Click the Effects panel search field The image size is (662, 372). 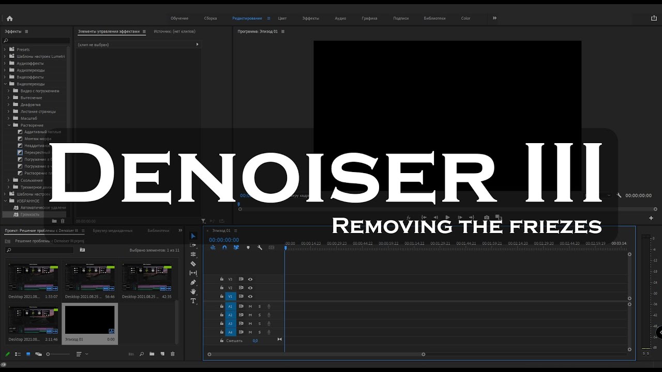tap(36, 40)
